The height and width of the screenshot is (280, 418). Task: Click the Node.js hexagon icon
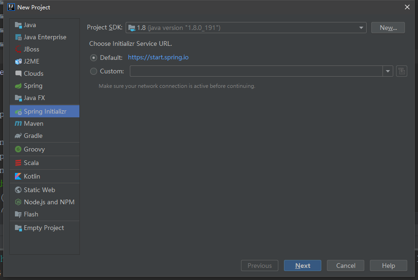point(18,202)
